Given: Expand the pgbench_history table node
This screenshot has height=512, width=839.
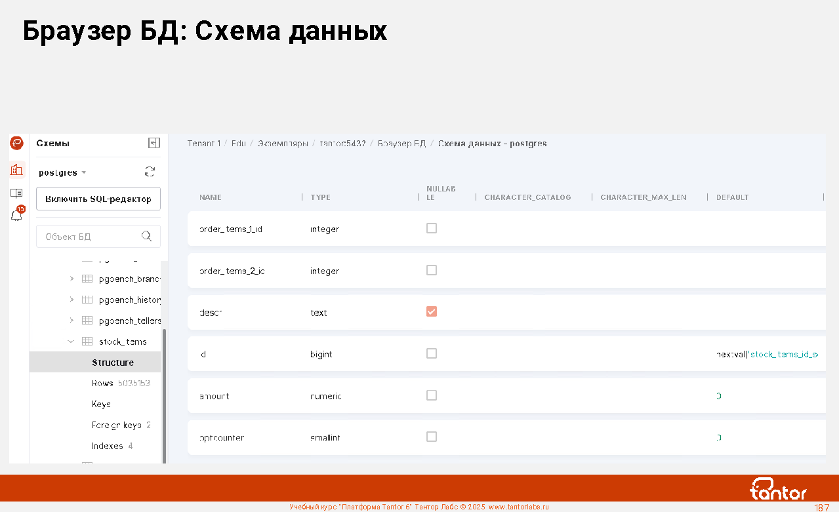Looking at the screenshot, I should tap(72, 300).
